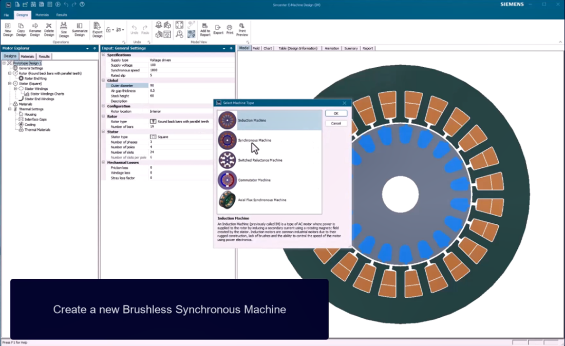Open the lock icon dropdown arrow
The width and height of the screenshot is (565, 346).
coord(112,30)
